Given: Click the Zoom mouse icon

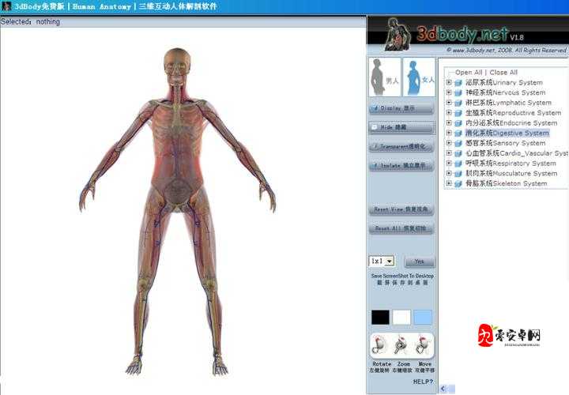Looking at the screenshot, I should click(403, 345).
